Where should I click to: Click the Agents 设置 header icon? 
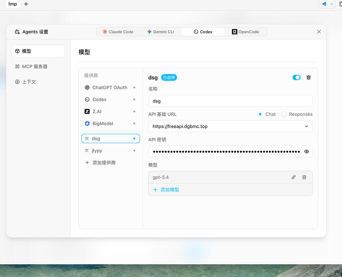click(x=17, y=32)
